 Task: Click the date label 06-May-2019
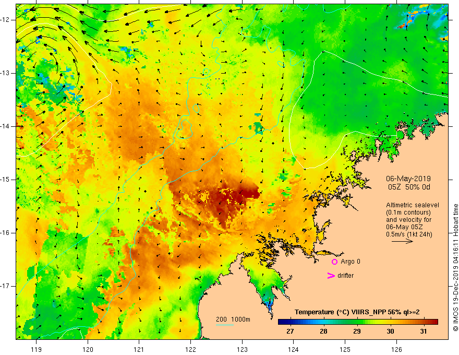[x=408, y=179]
